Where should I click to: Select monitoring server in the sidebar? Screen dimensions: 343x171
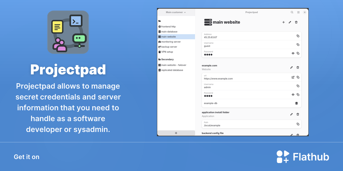(176, 42)
